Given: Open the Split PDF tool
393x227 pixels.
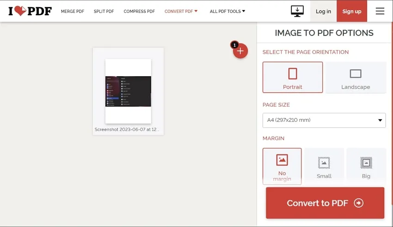Looking at the screenshot, I should [104, 11].
